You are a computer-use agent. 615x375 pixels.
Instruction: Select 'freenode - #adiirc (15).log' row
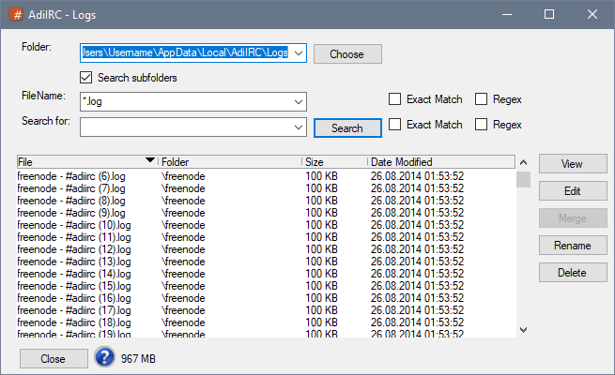click(266, 286)
